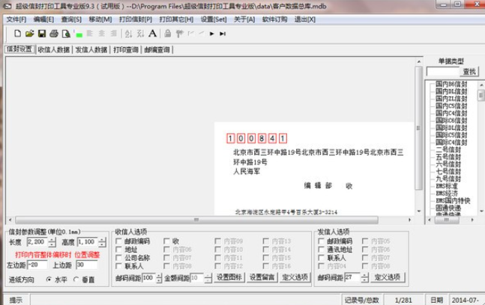The image size is (485, 305).
Task: Enable recipient 地址 checkbox
Action: point(118,249)
